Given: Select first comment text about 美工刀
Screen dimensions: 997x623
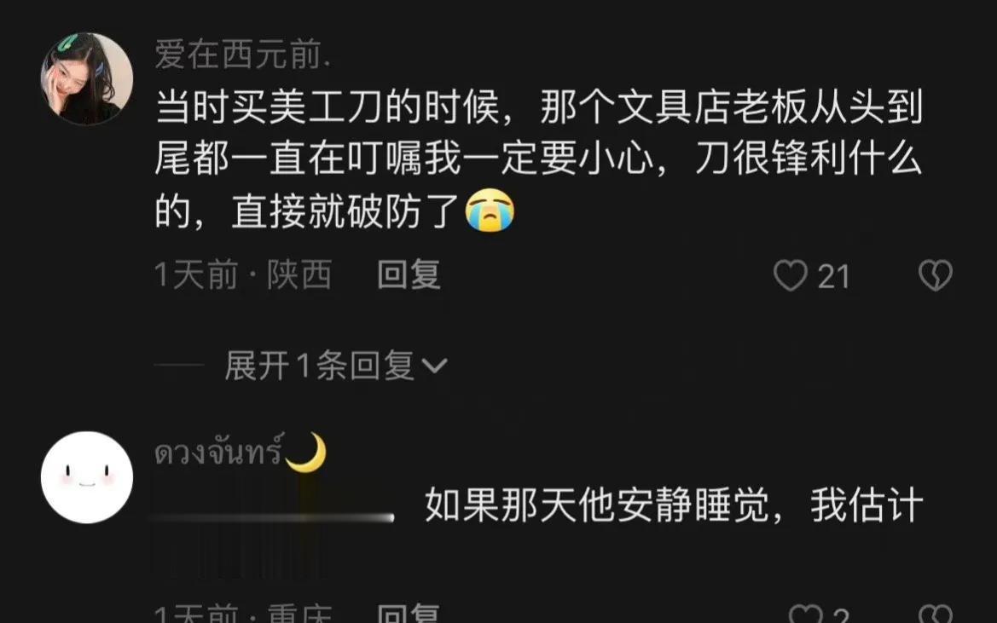Looking at the screenshot, I should point(538,159).
